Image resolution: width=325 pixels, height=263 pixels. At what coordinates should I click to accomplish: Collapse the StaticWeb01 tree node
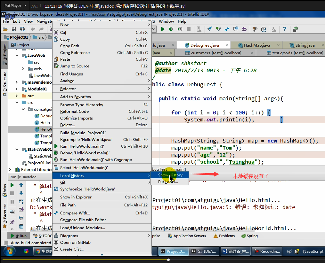(x=17, y=150)
